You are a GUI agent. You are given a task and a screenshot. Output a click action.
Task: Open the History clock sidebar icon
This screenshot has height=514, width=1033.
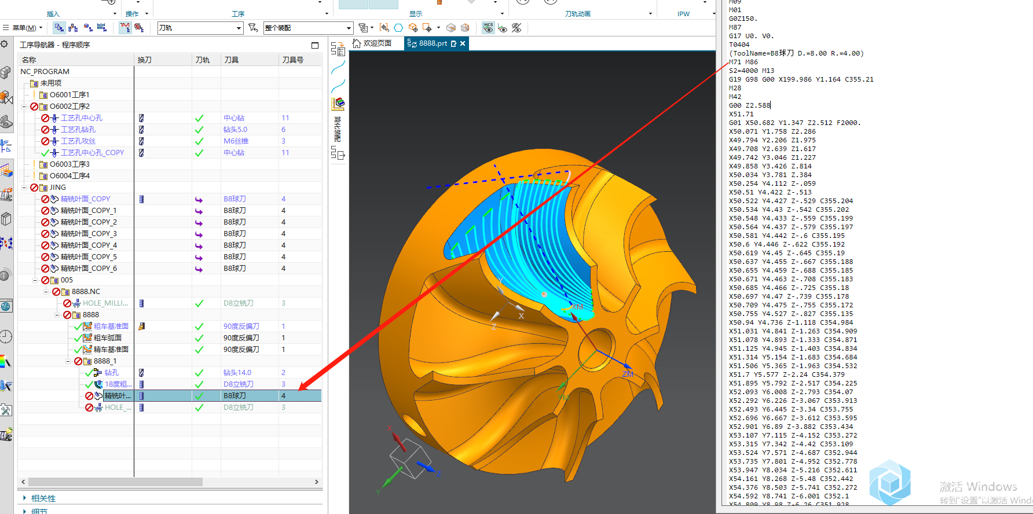pos(6,336)
